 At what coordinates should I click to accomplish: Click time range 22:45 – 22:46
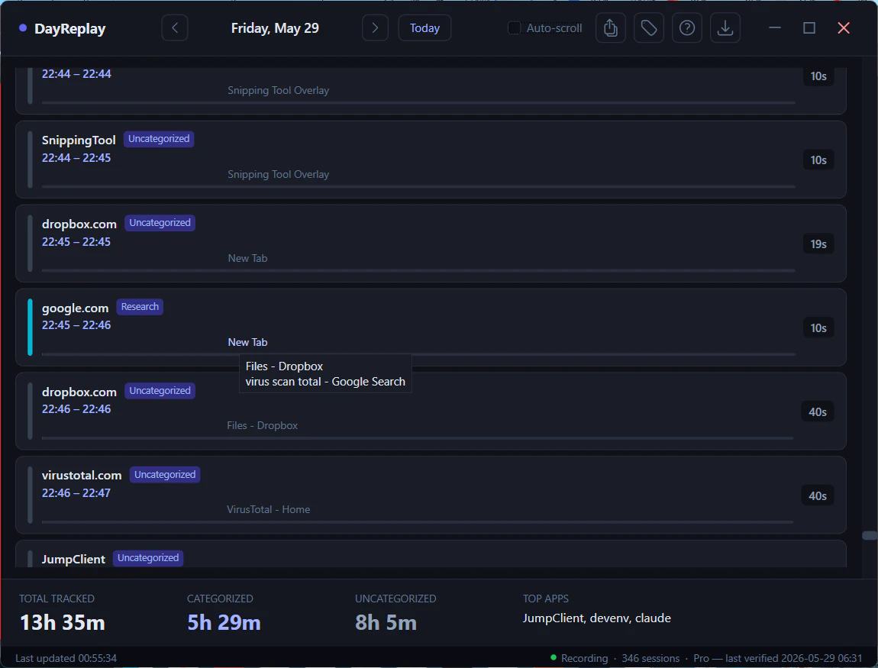[x=76, y=325]
